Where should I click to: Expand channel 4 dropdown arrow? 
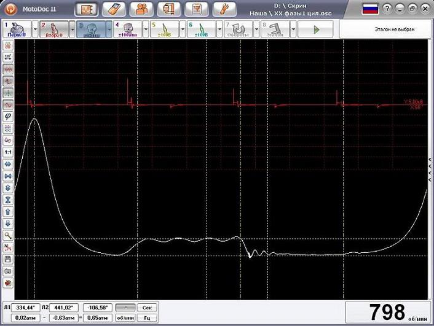coord(146,29)
